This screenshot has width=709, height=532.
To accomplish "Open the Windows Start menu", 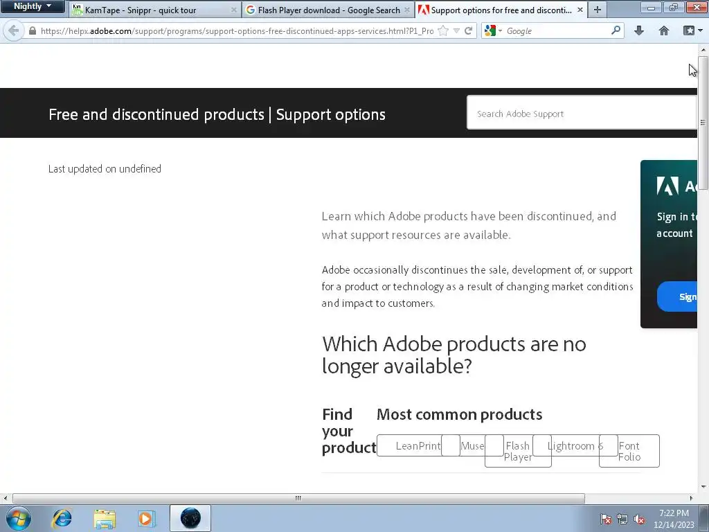I will coord(19,518).
